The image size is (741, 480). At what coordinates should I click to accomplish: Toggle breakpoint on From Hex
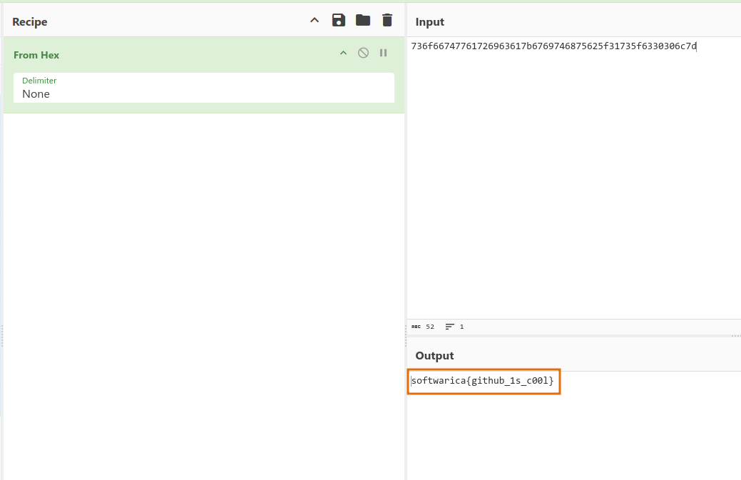pyautogui.click(x=383, y=53)
